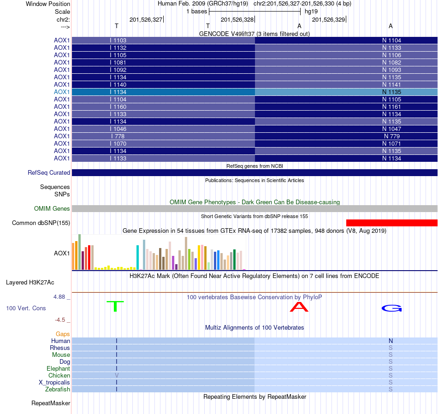Open Publications: Sequences in Scientific Articles title
The image size is (438, 414).
point(255,180)
